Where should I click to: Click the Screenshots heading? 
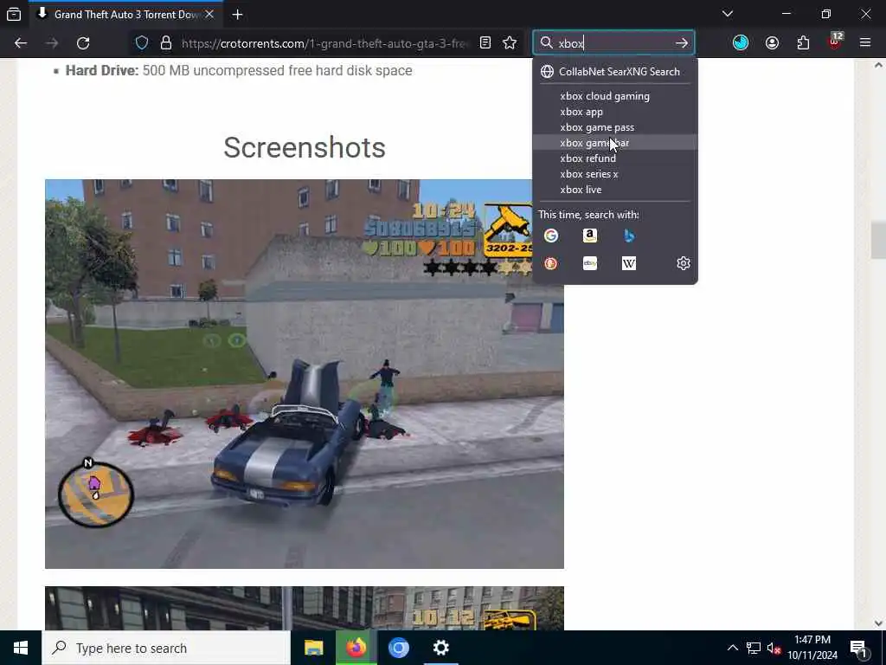pos(304,147)
